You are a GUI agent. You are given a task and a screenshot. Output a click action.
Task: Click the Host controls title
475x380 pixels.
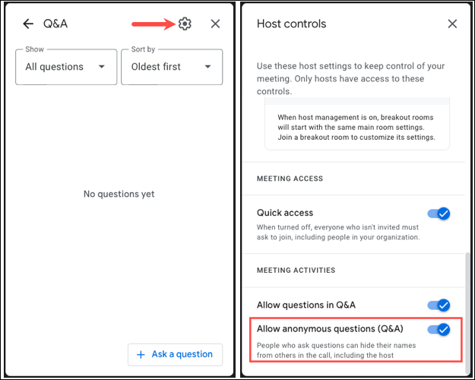click(x=291, y=24)
